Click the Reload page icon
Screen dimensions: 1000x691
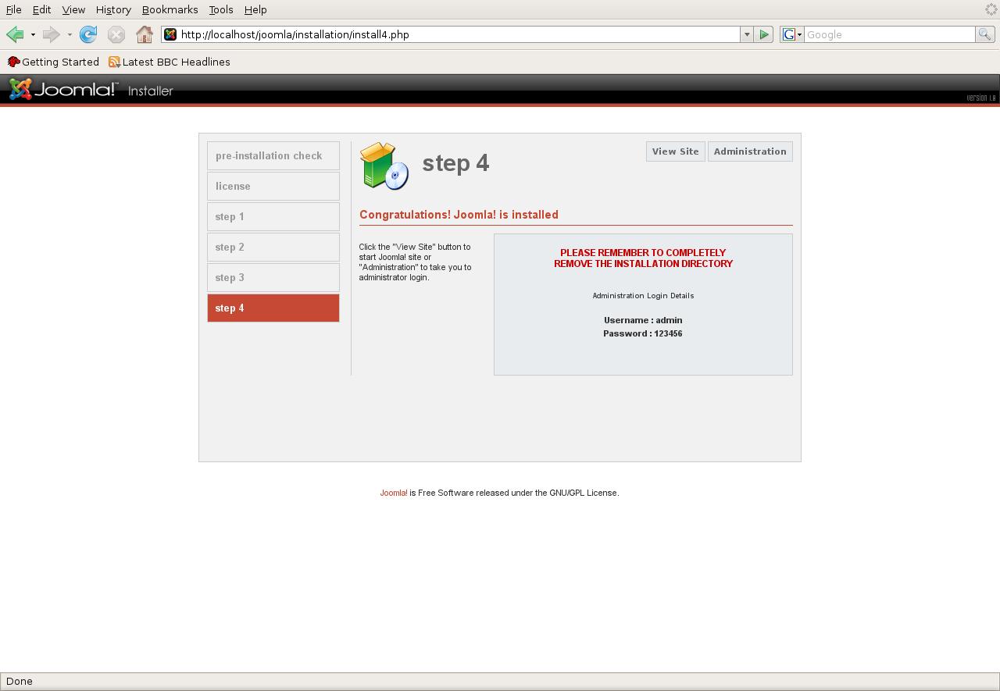88,34
